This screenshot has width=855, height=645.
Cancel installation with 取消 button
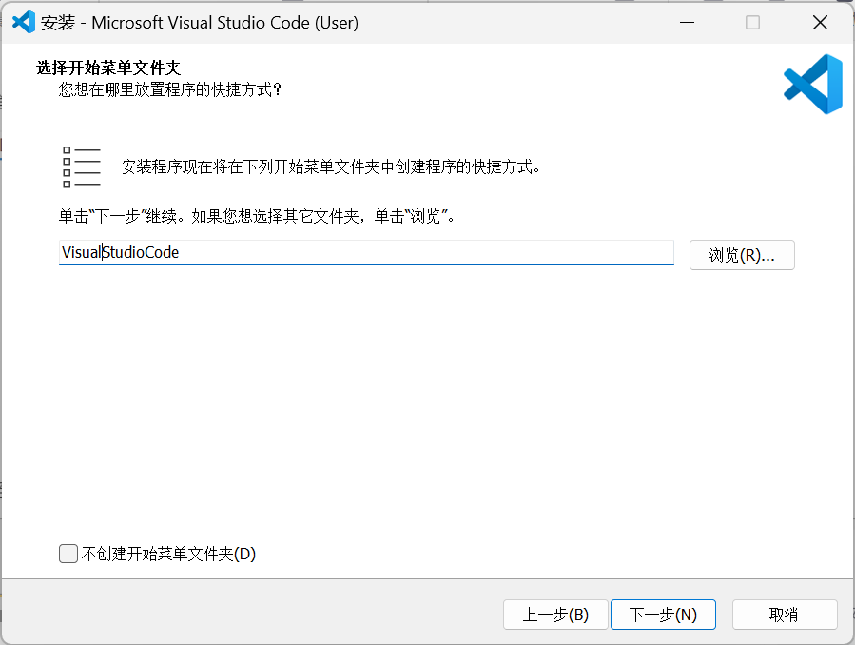coord(784,615)
